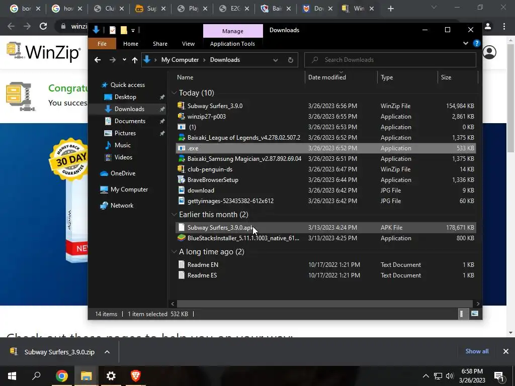
Task: Expand the address bar history dropdown
Action: pos(275,60)
